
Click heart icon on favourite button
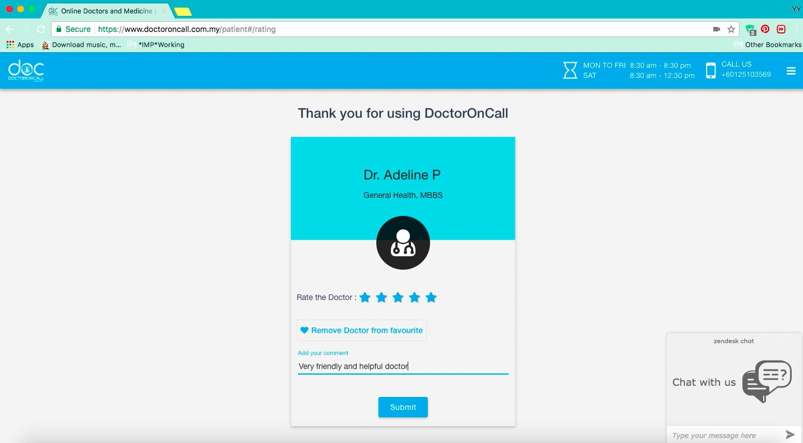(x=304, y=330)
